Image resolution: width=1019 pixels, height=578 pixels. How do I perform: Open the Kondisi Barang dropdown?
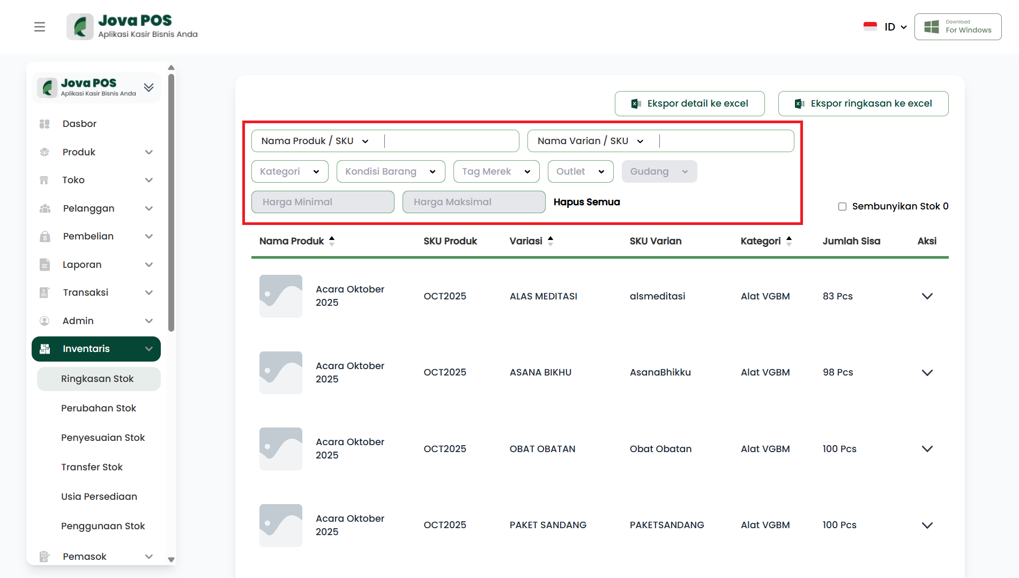pos(390,171)
